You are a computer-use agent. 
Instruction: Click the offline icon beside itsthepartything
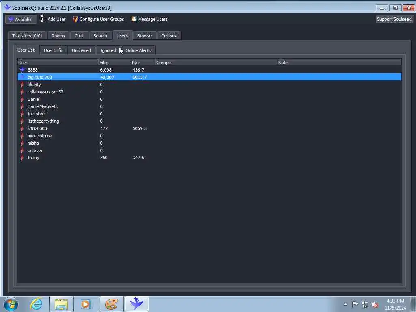(22, 121)
